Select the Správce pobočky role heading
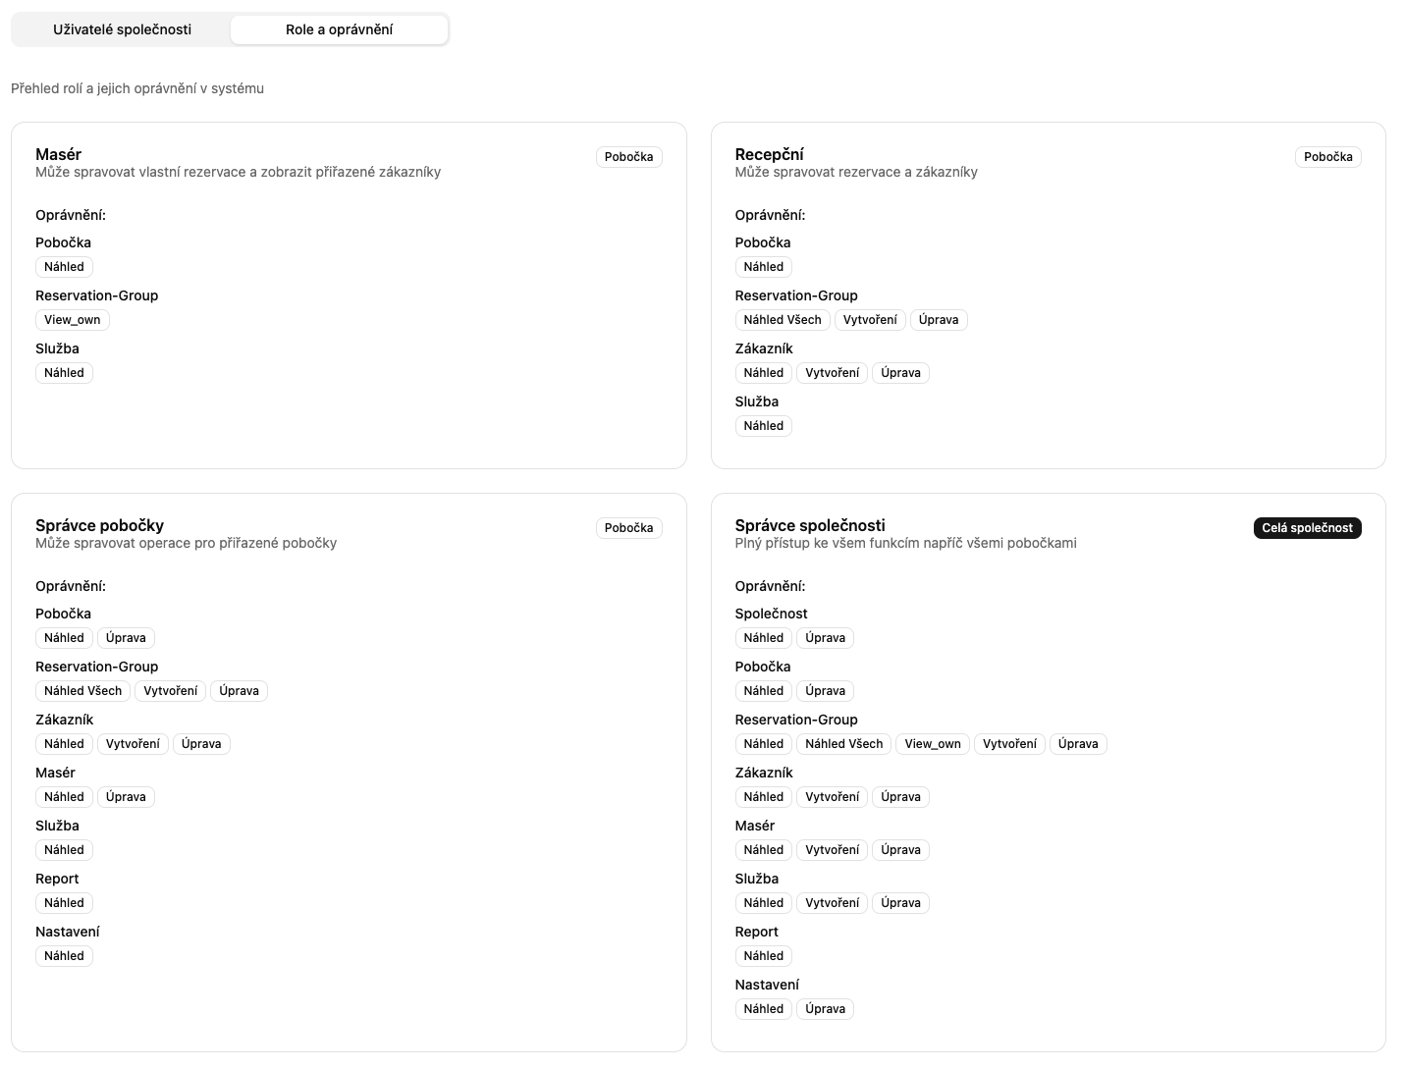The height and width of the screenshot is (1070, 1405). [x=99, y=525]
